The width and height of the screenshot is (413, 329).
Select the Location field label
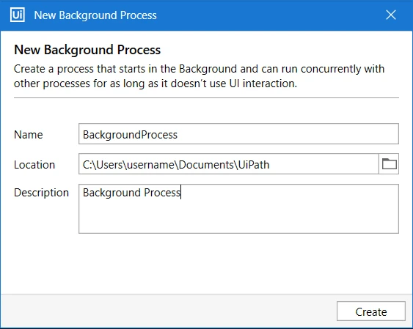coord(34,165)
